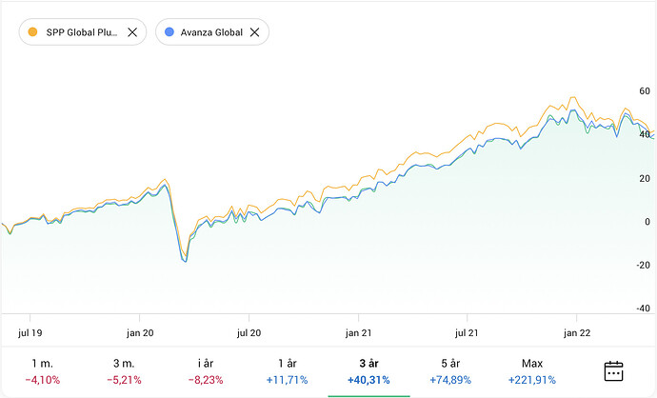Open the calendar date range picker
This screenshot has height=398, width=657.
[x=614, y=371]
